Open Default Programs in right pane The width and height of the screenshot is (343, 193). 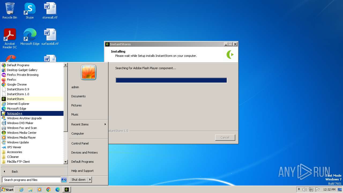point(88,162)
